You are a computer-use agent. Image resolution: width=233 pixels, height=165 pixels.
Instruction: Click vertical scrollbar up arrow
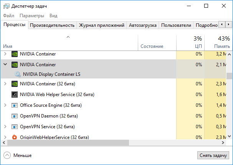[229, 54]
